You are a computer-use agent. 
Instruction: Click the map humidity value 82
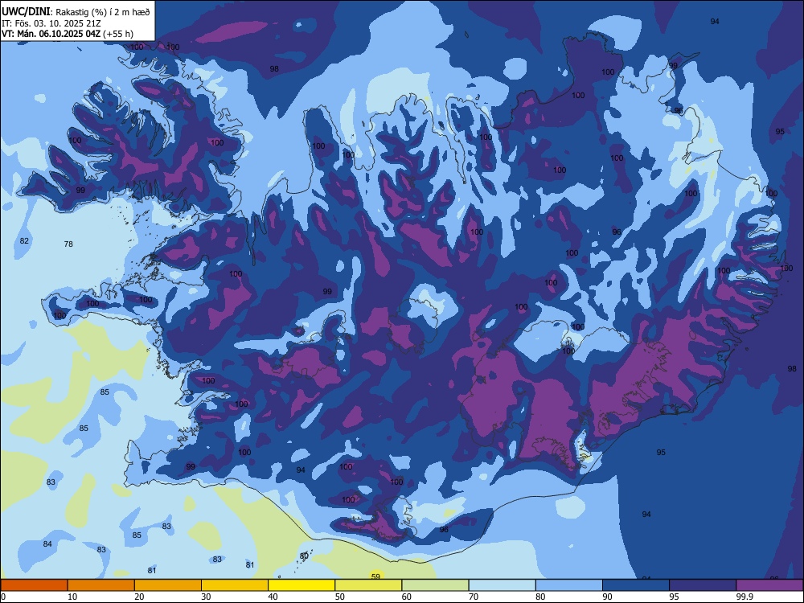click(24, 241)
